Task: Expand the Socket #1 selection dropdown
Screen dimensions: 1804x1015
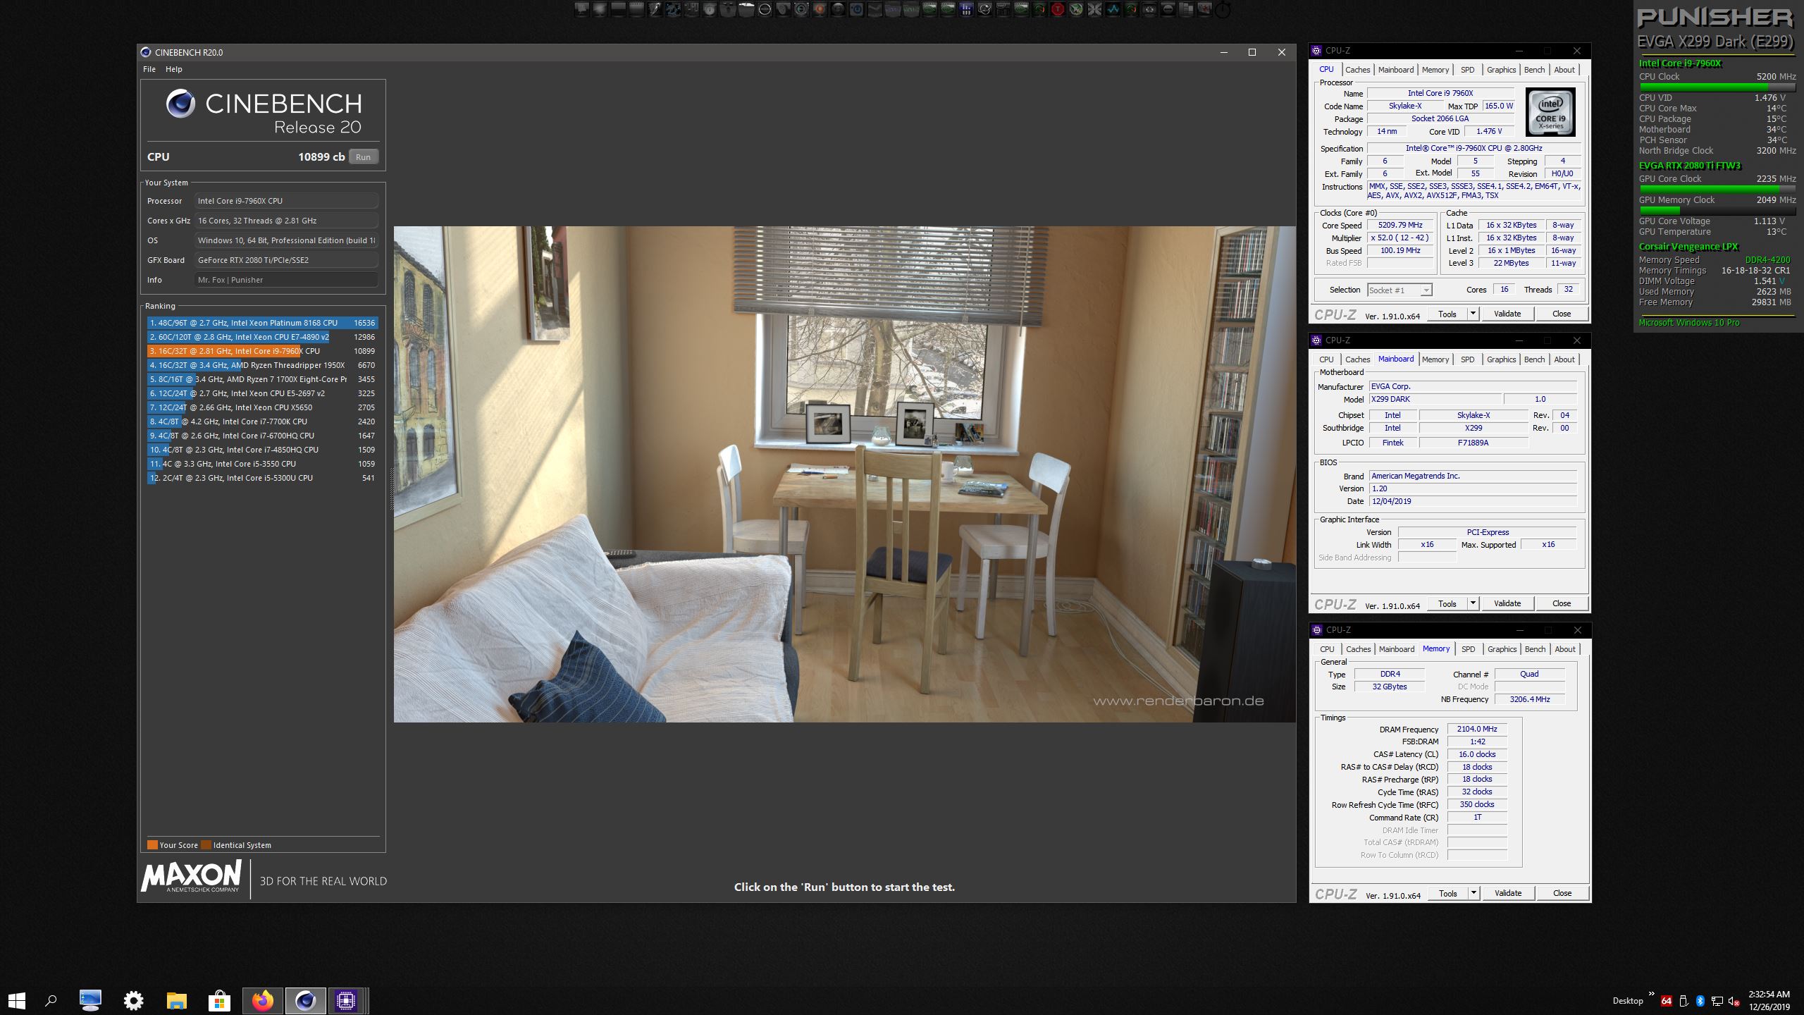Action: pyautogui.click(x=1426, y=290)
